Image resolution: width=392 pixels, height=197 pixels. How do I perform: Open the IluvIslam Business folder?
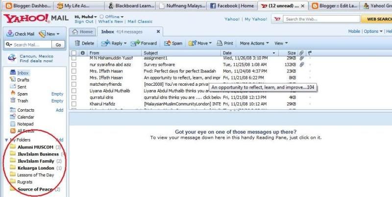coord(38,154)
